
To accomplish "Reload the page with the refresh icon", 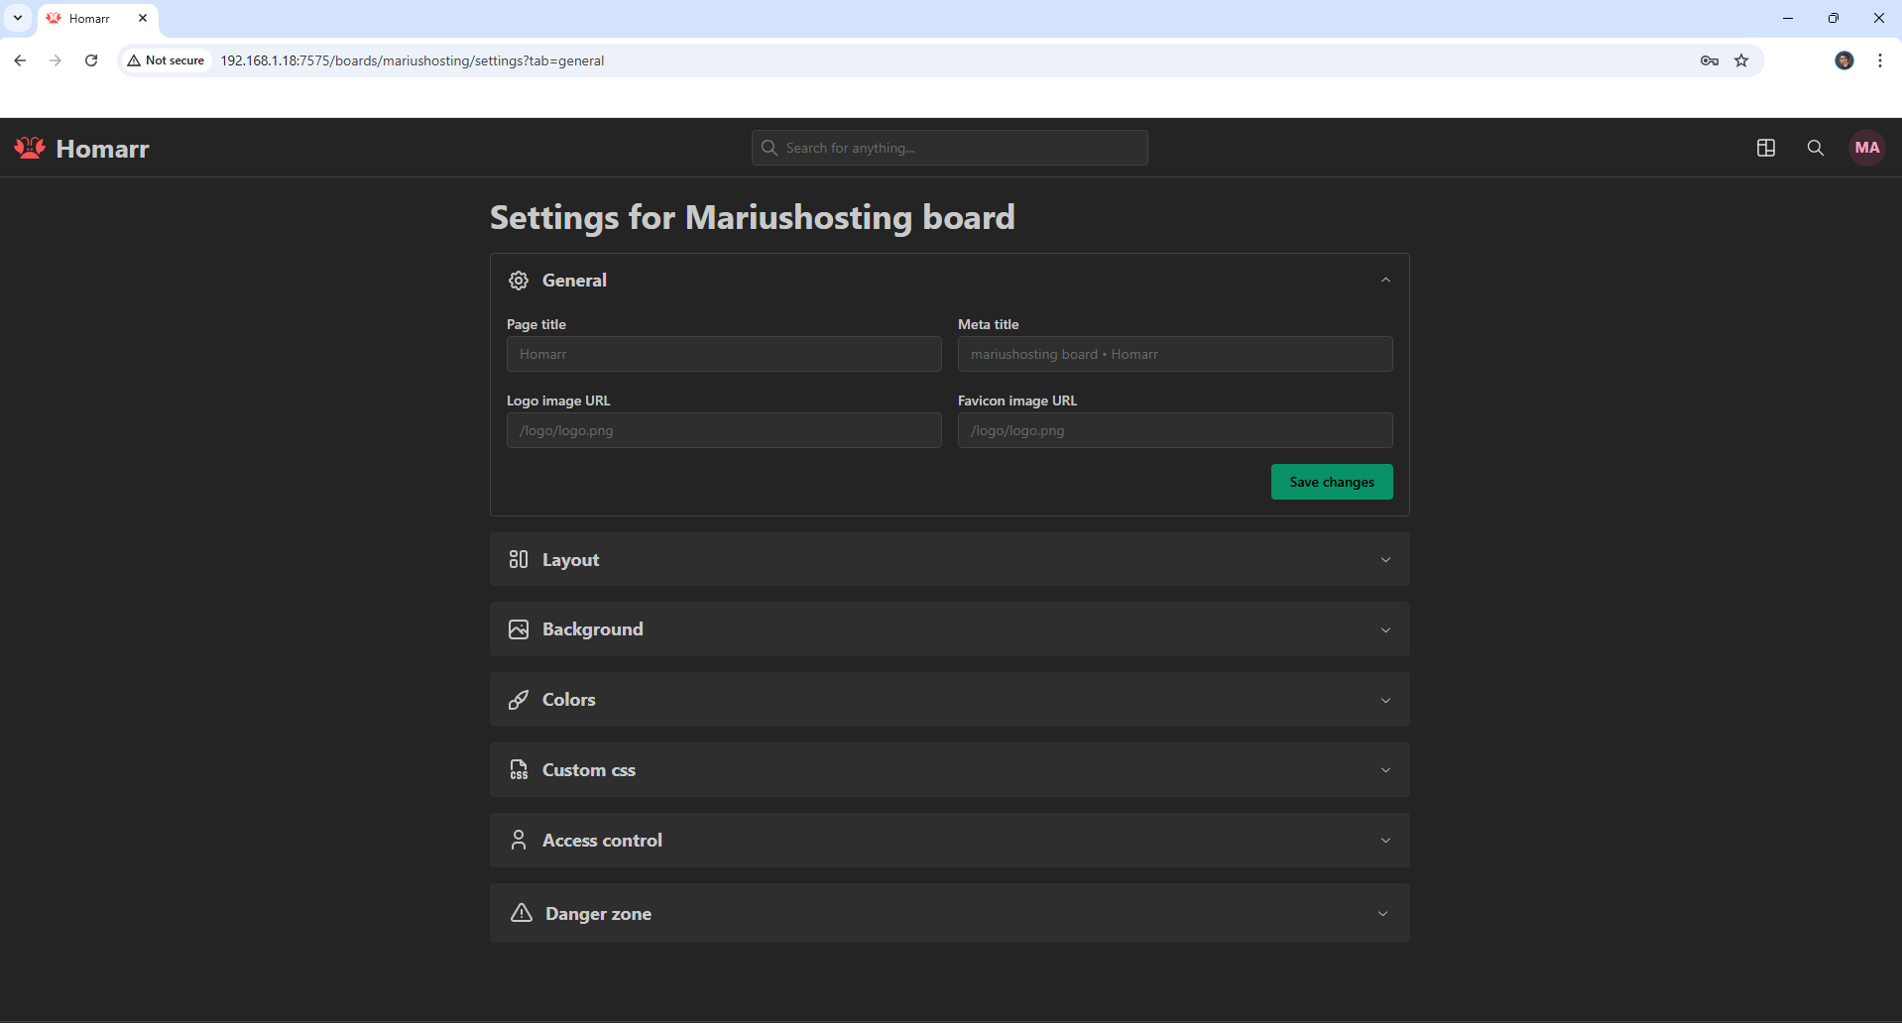I will (x=91, y=60).
